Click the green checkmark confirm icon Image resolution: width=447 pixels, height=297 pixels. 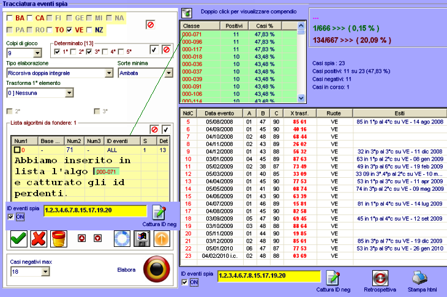[x=19, y=239]
